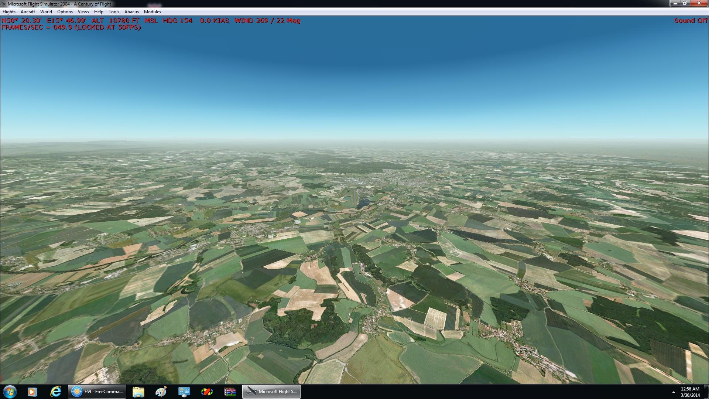Click the ALT 10780 FT altitude readout
This screenshot has height=399, width=709.
pyautogui.click(x=116, y=21)
